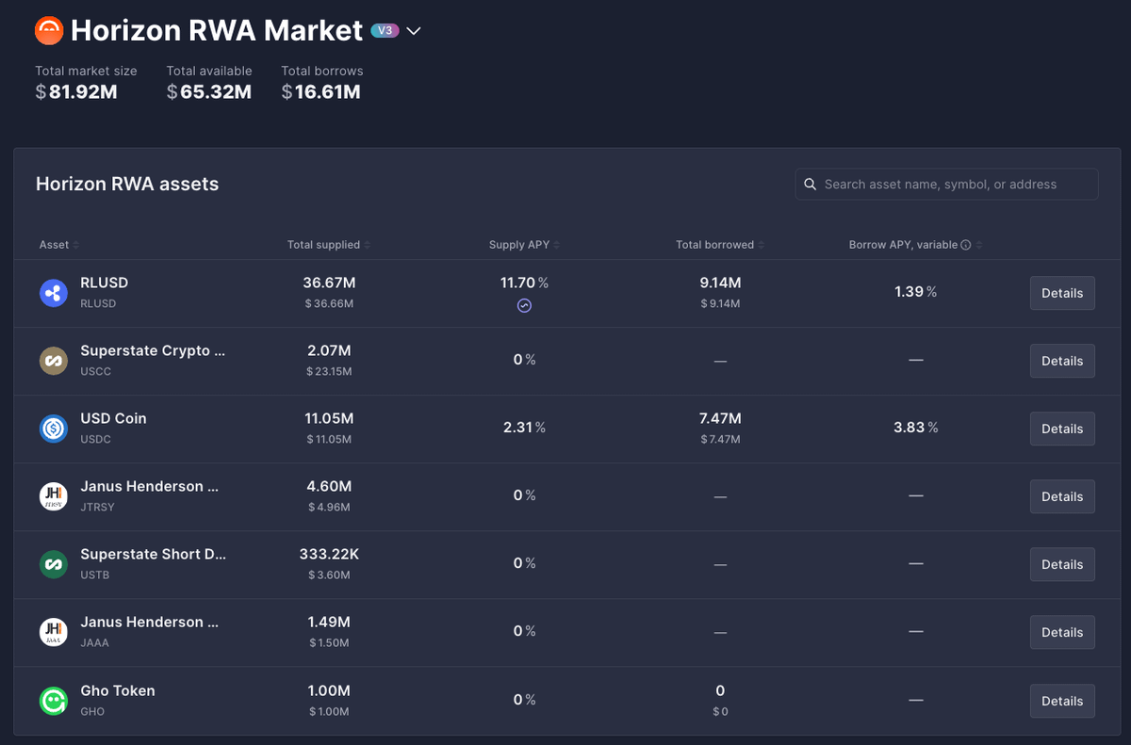Expand the Horizon RWA Market dropdown chevron
This screenshot has width=1131, height=745.
coord(414,31)
